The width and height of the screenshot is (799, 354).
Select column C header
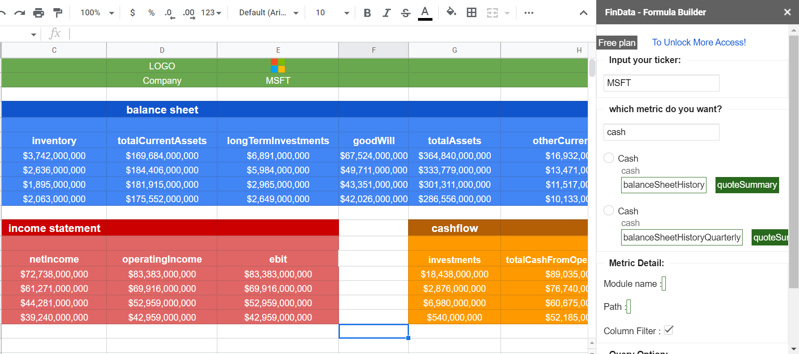tap(54, 50)
